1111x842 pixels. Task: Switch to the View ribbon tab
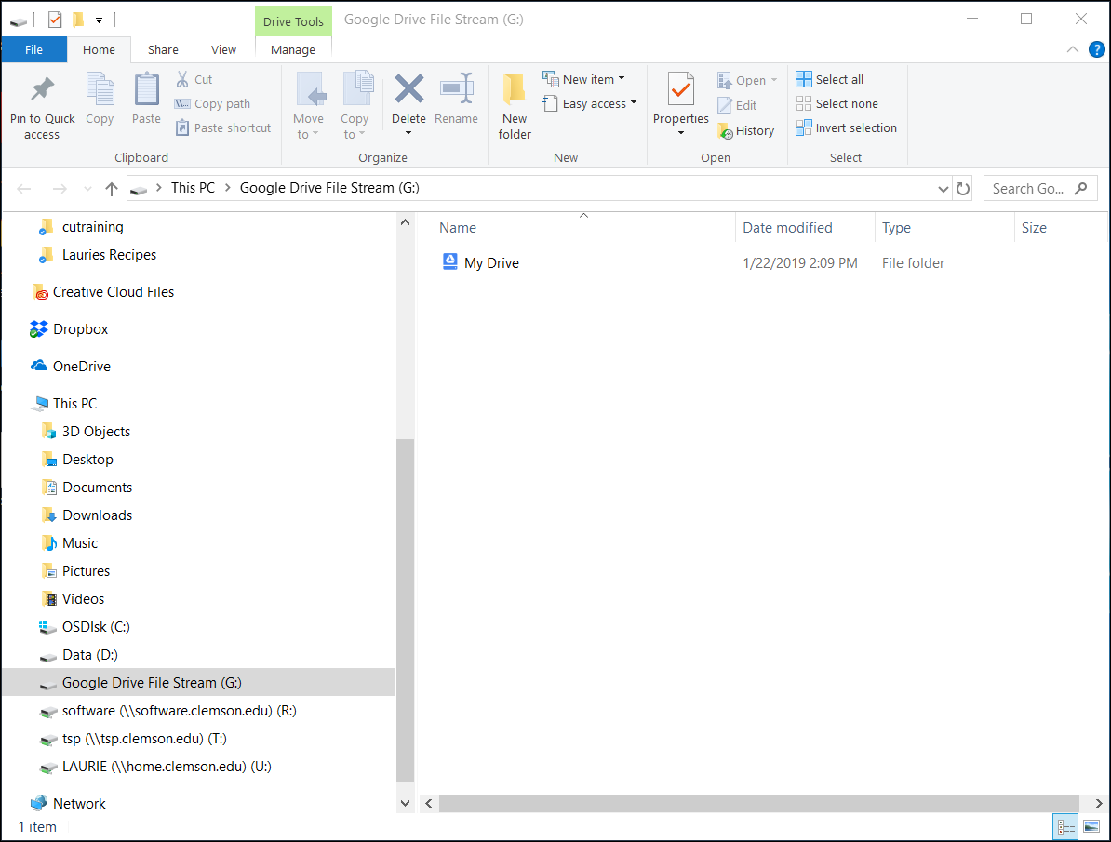click(224, 49)
